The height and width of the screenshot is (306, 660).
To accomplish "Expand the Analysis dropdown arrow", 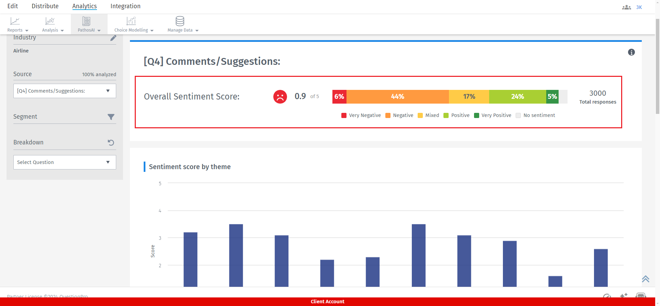I will coord(62,31).
